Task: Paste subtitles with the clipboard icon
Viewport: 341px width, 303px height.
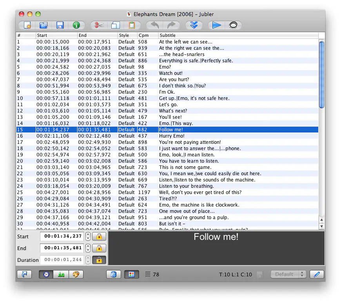Action: coord(132,25)
